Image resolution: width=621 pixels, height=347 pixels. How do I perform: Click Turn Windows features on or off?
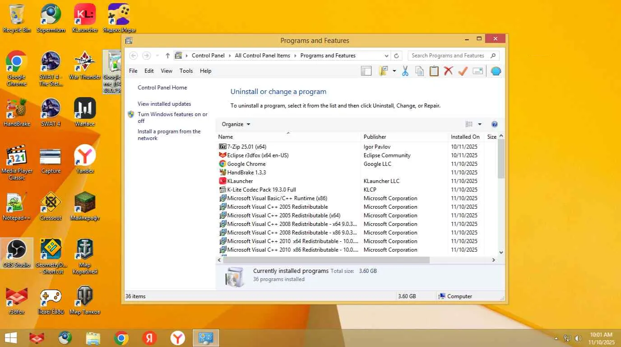coord(172,117)
